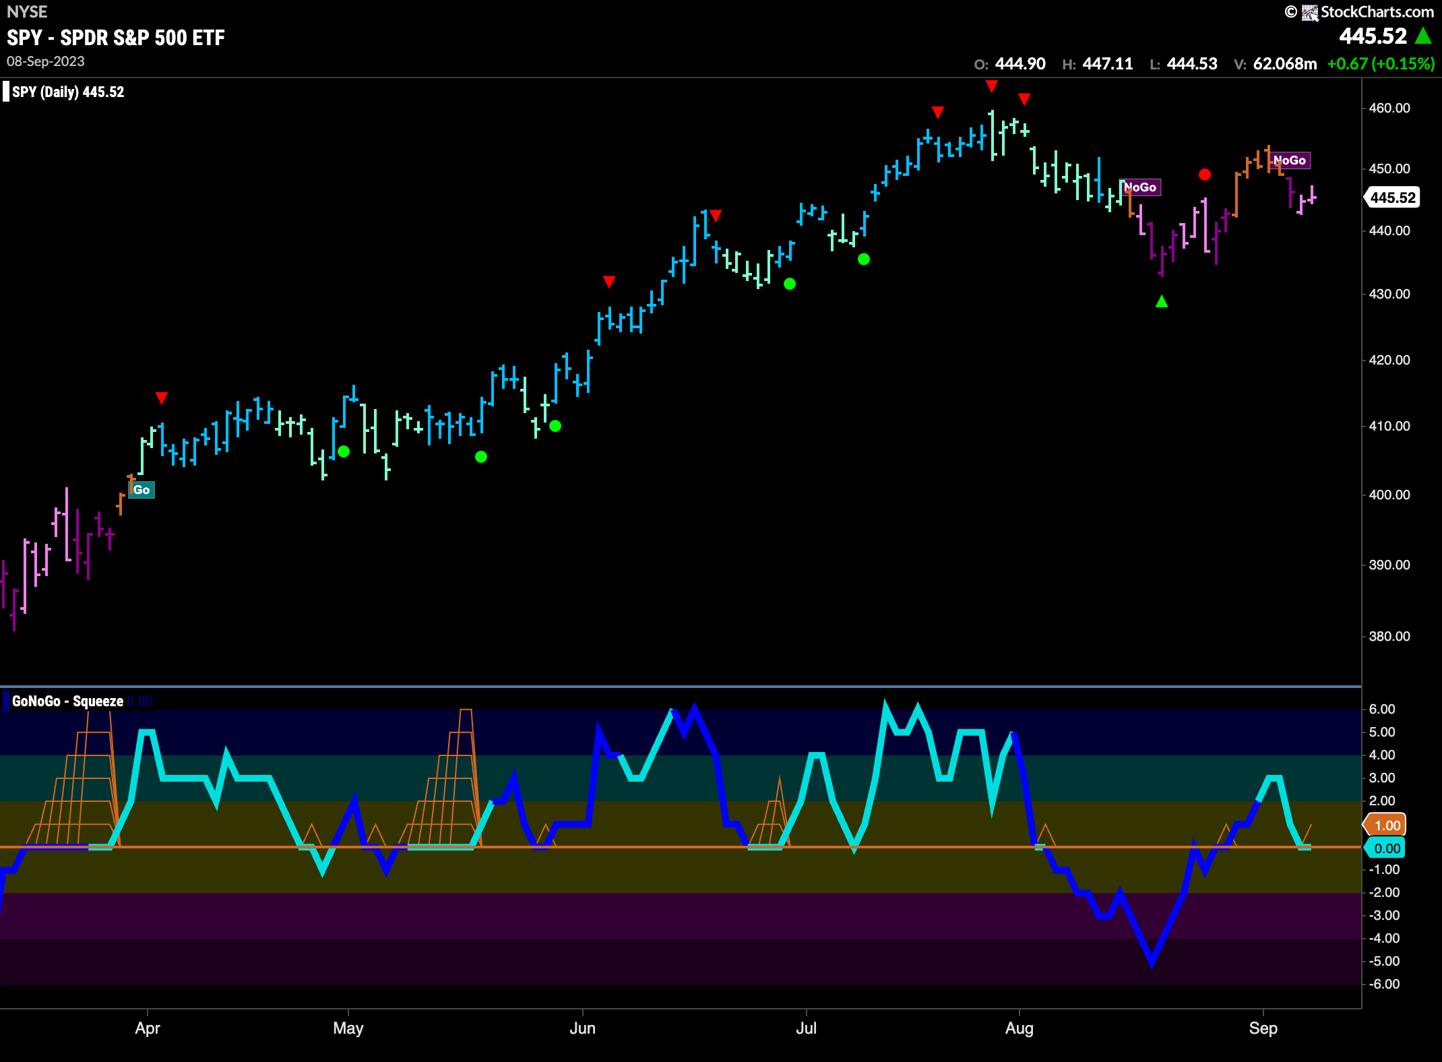Image resolution: width=1442 pixels, height=1062 pixels.
Task: Click the Jul label on the time axis
Action: coord(807,1028)
